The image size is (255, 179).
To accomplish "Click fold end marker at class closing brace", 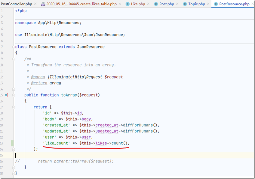I will point(14,174).
